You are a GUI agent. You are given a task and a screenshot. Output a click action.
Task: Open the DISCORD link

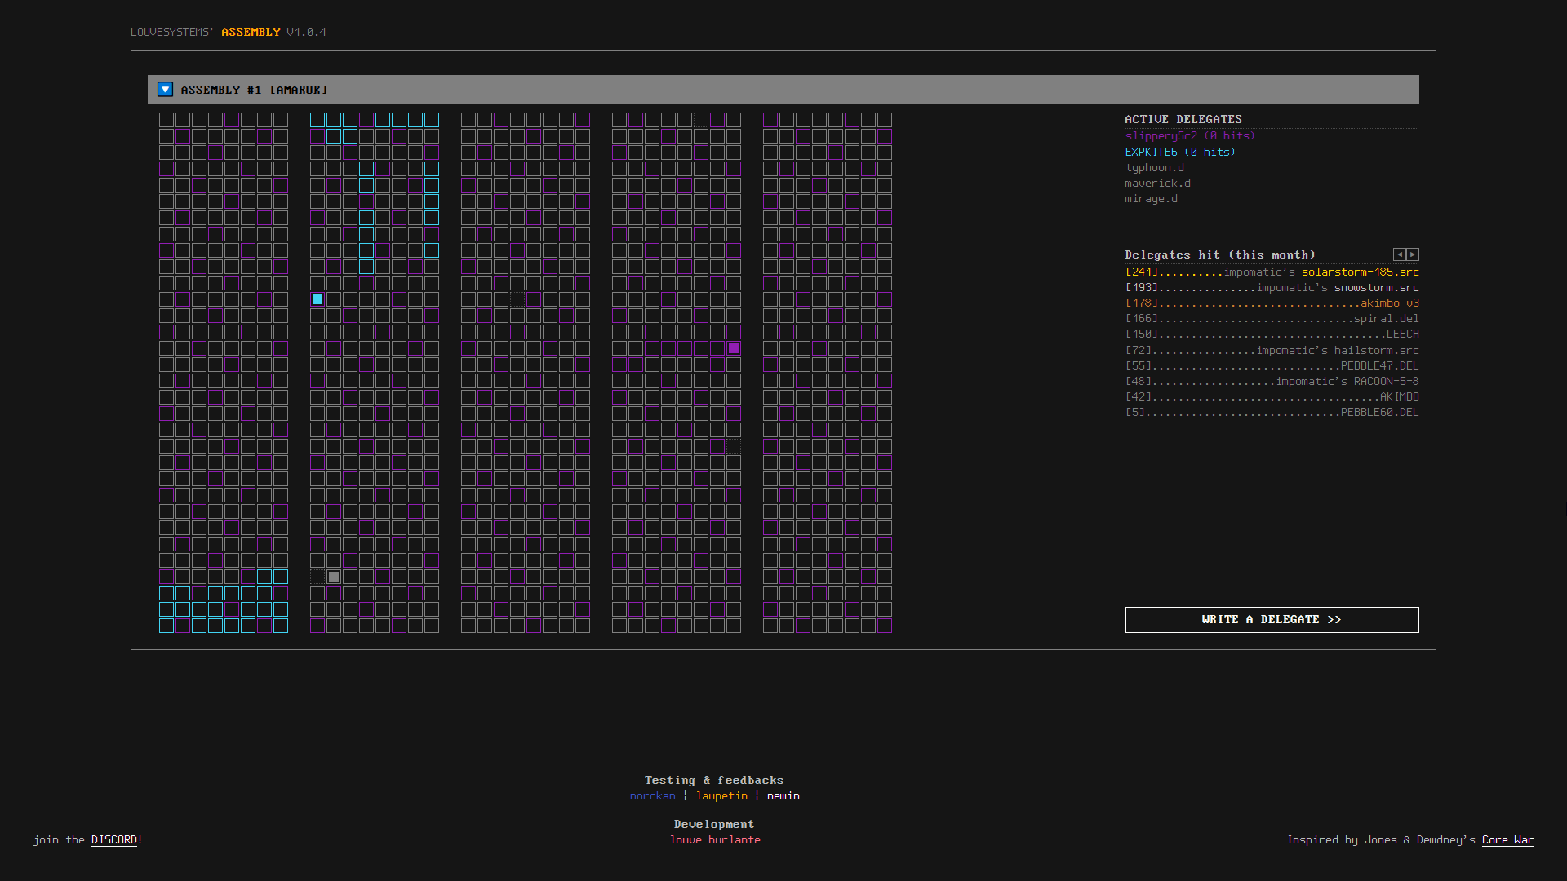coord(114,839)
